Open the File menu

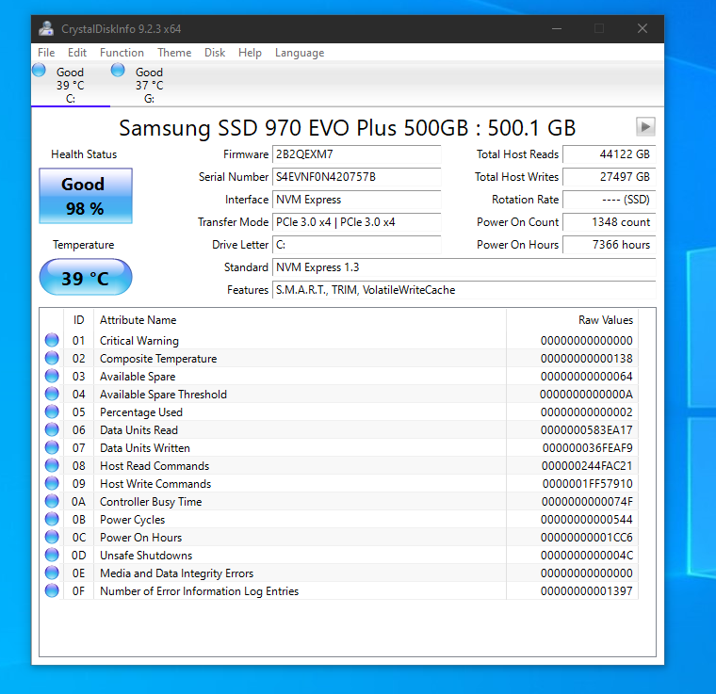46,53
